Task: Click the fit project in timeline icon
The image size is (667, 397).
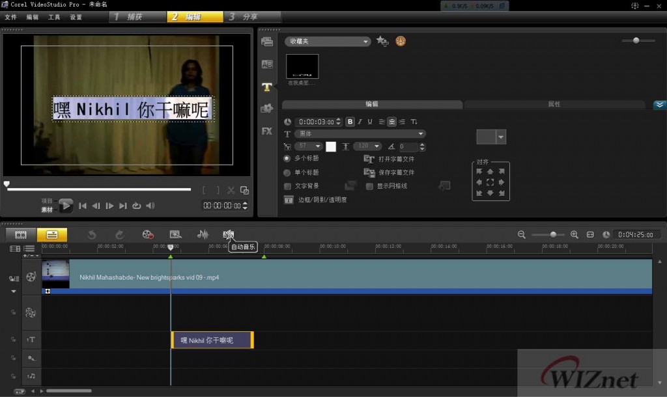Action: coord(590,234)
